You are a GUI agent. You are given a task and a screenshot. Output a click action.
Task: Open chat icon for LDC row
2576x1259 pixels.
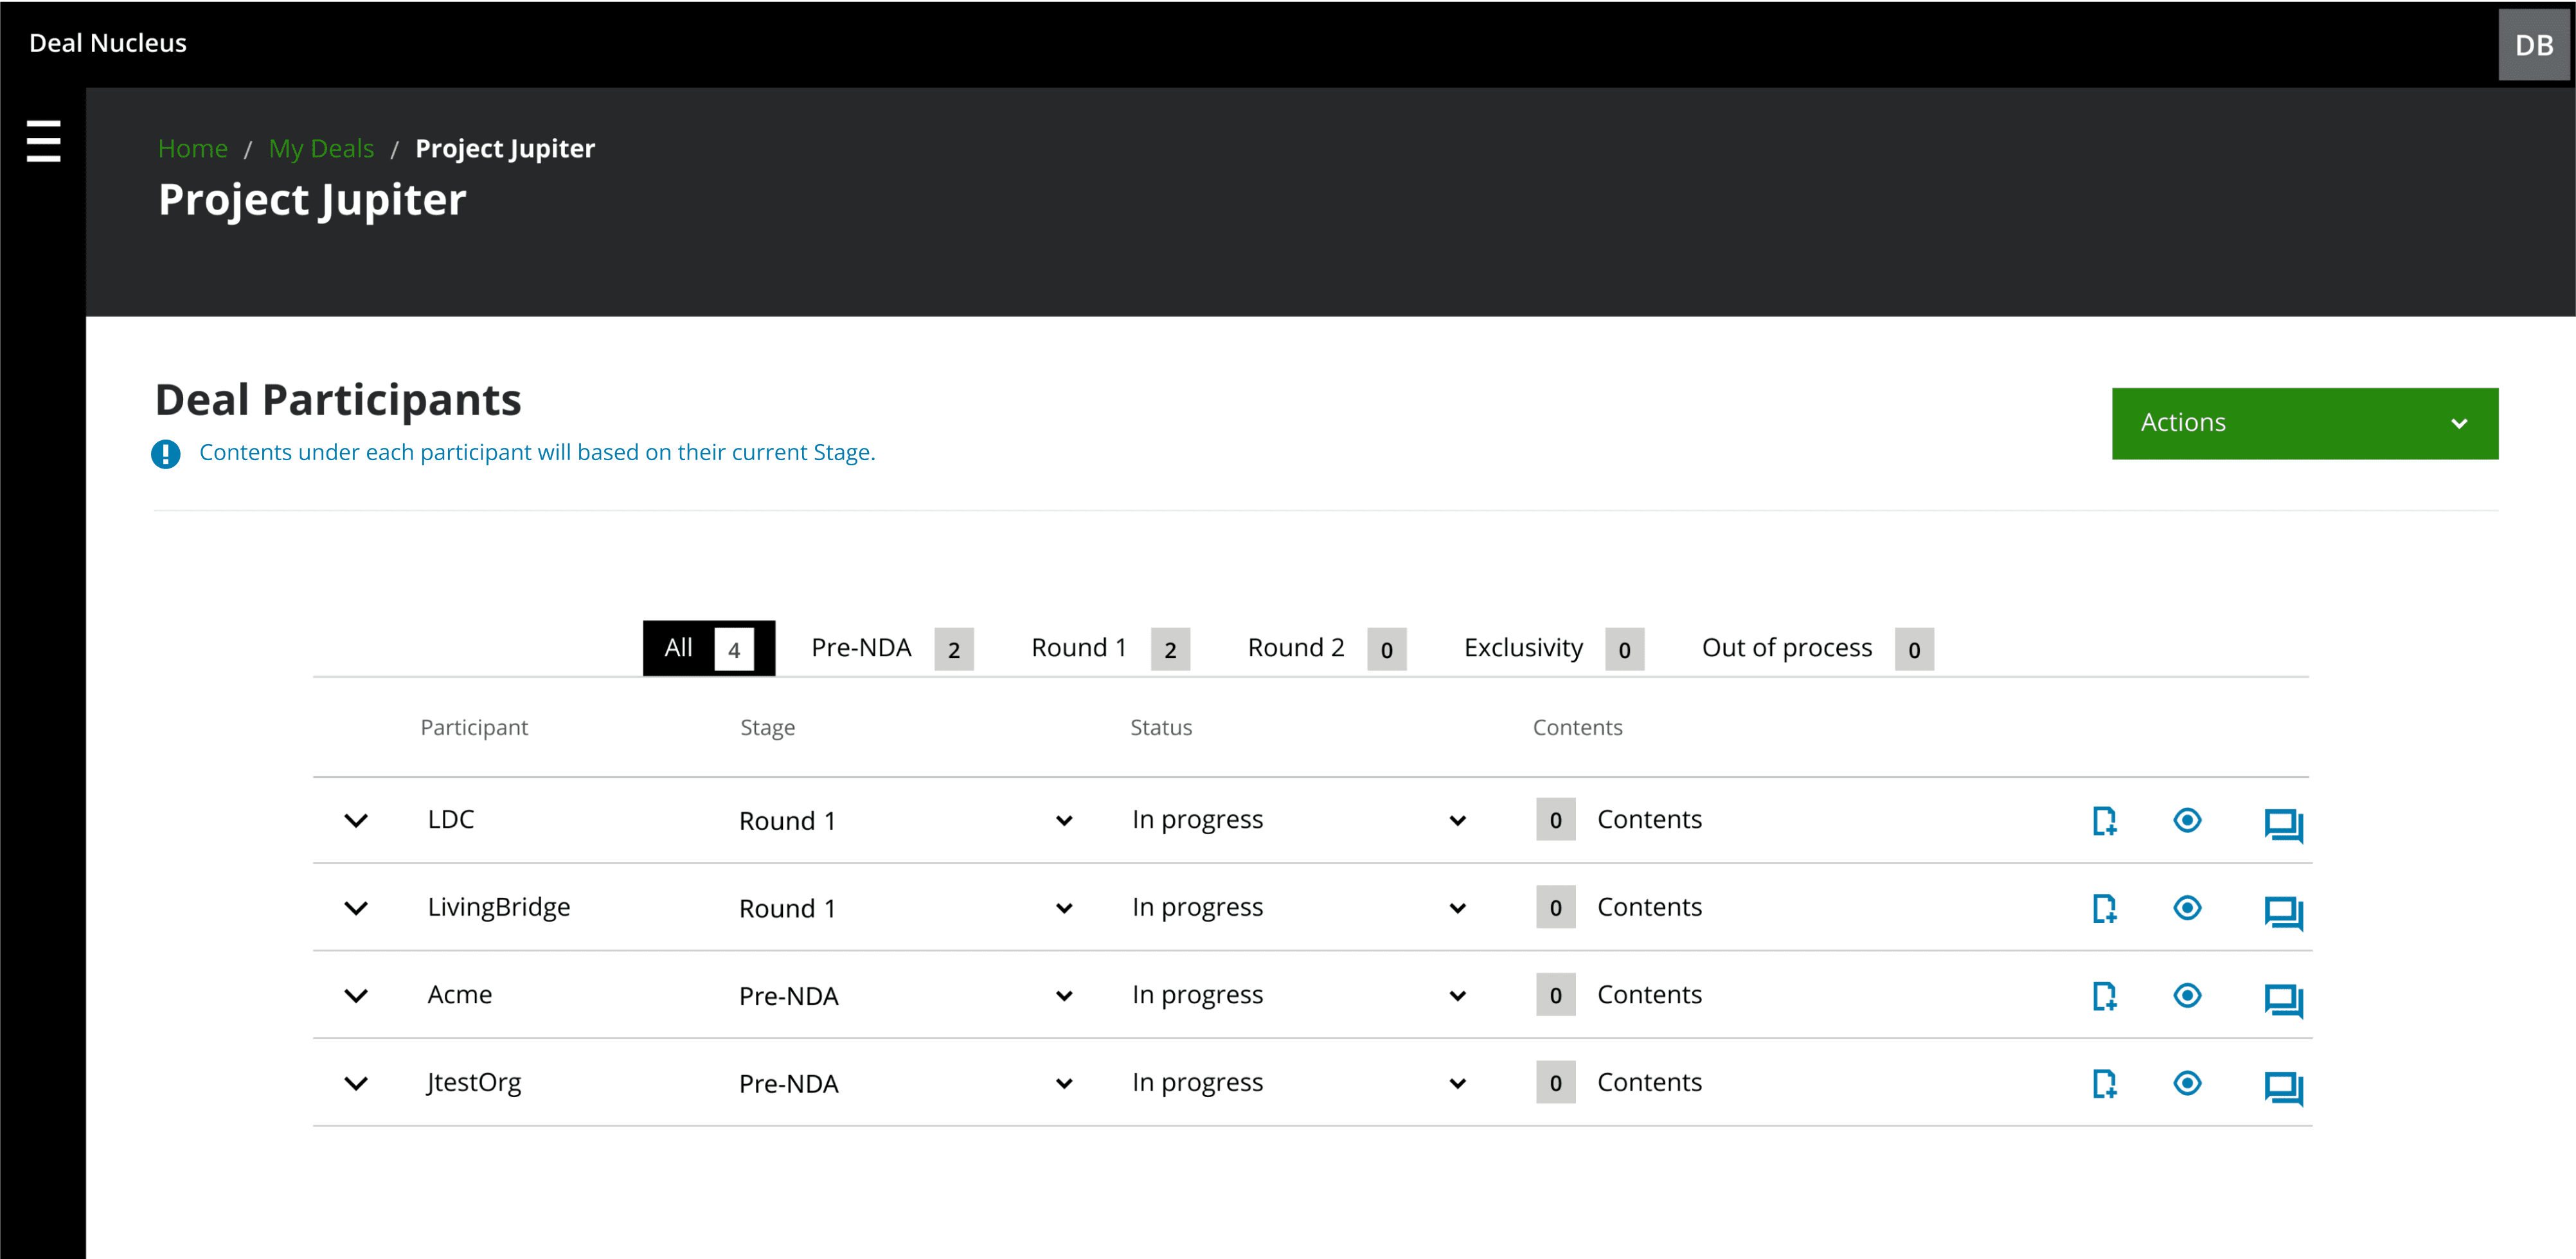tap(2283, 824)
